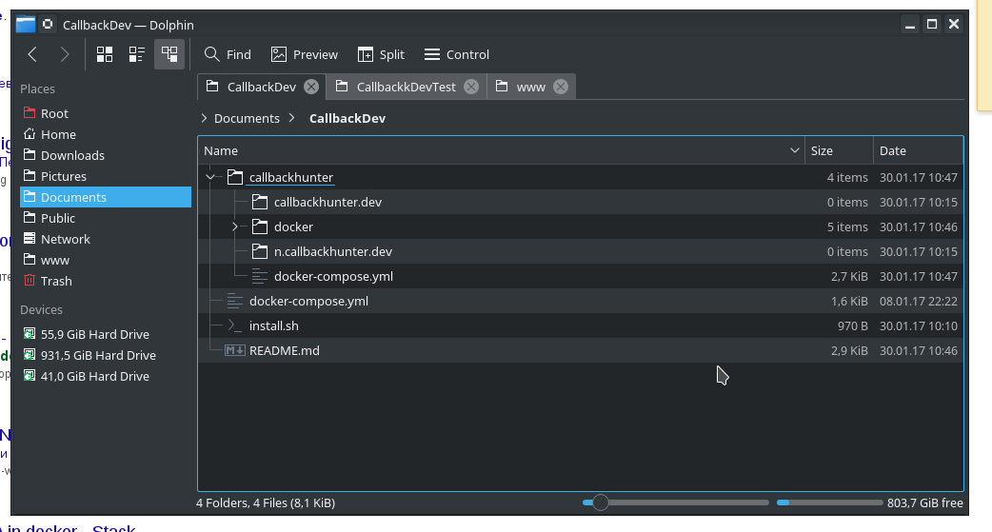Sort by the Size column header

pyautogui.click(x=839, y=150)
